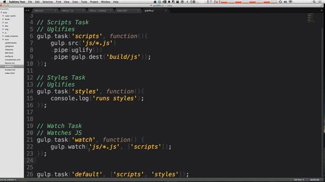Open the Notification Center icon
The image size is (325, 182).
click(x=320, y=2)
